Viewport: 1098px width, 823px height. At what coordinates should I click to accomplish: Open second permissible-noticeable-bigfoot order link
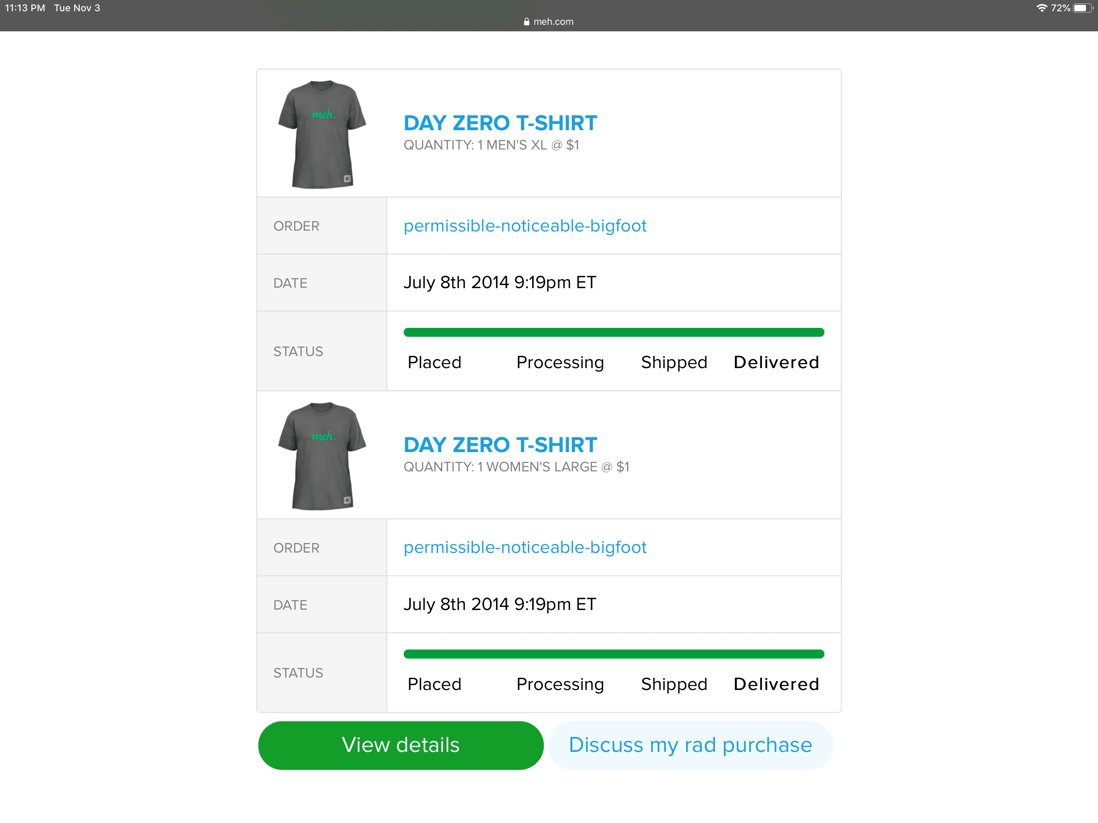coord(524,547)
